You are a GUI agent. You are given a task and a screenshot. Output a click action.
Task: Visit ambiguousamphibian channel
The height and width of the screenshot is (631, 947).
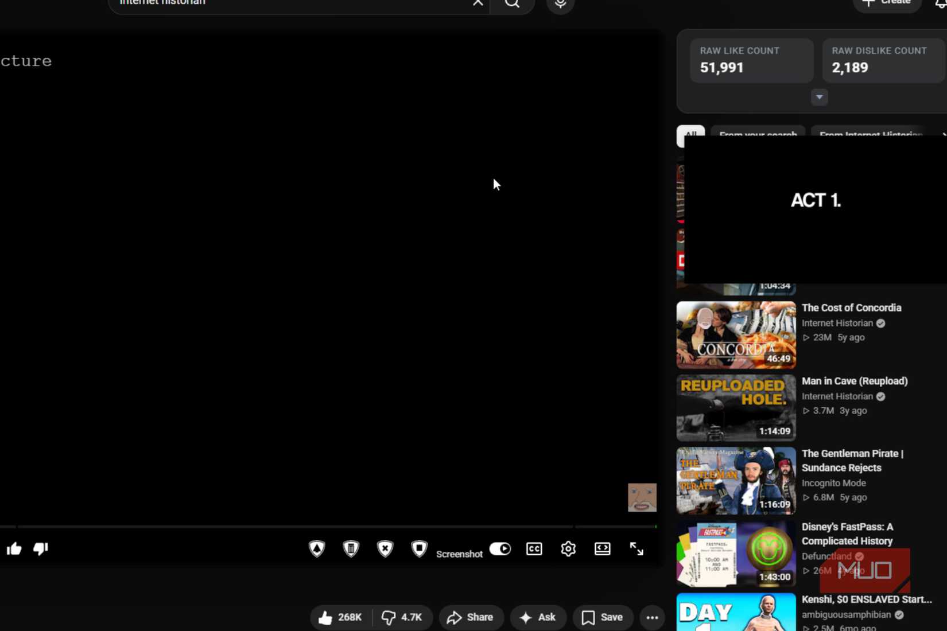pyautogui.click(x=846, y=614)
